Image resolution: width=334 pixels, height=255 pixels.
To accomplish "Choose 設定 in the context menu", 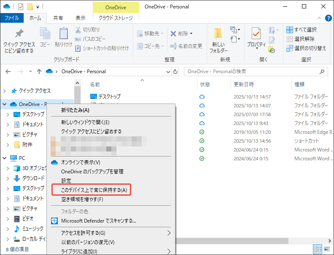I will pyautogui.click(x=111, y=181).
